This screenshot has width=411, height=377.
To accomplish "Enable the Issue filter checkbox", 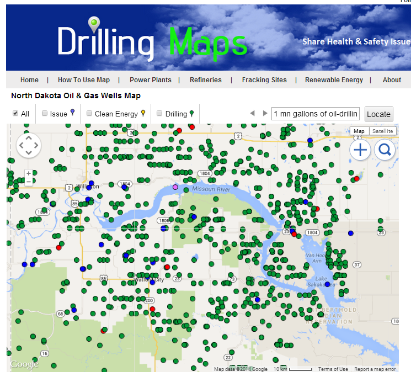I will pyautogui.click(x=45, y=113).
